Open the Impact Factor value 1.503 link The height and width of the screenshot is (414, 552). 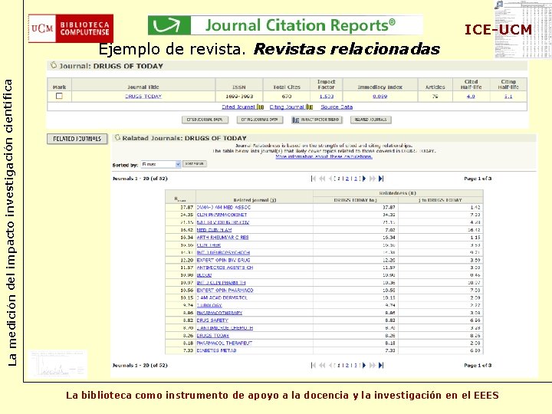327,96
